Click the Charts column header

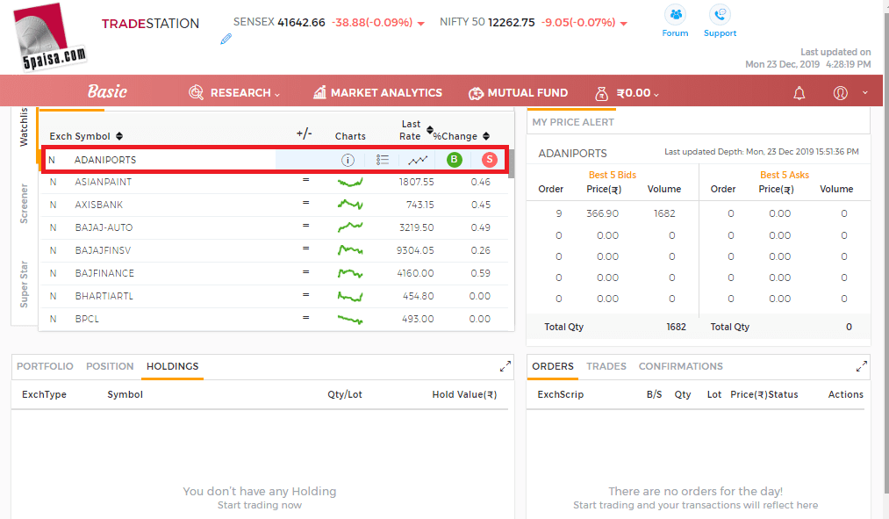pos(350,136)
